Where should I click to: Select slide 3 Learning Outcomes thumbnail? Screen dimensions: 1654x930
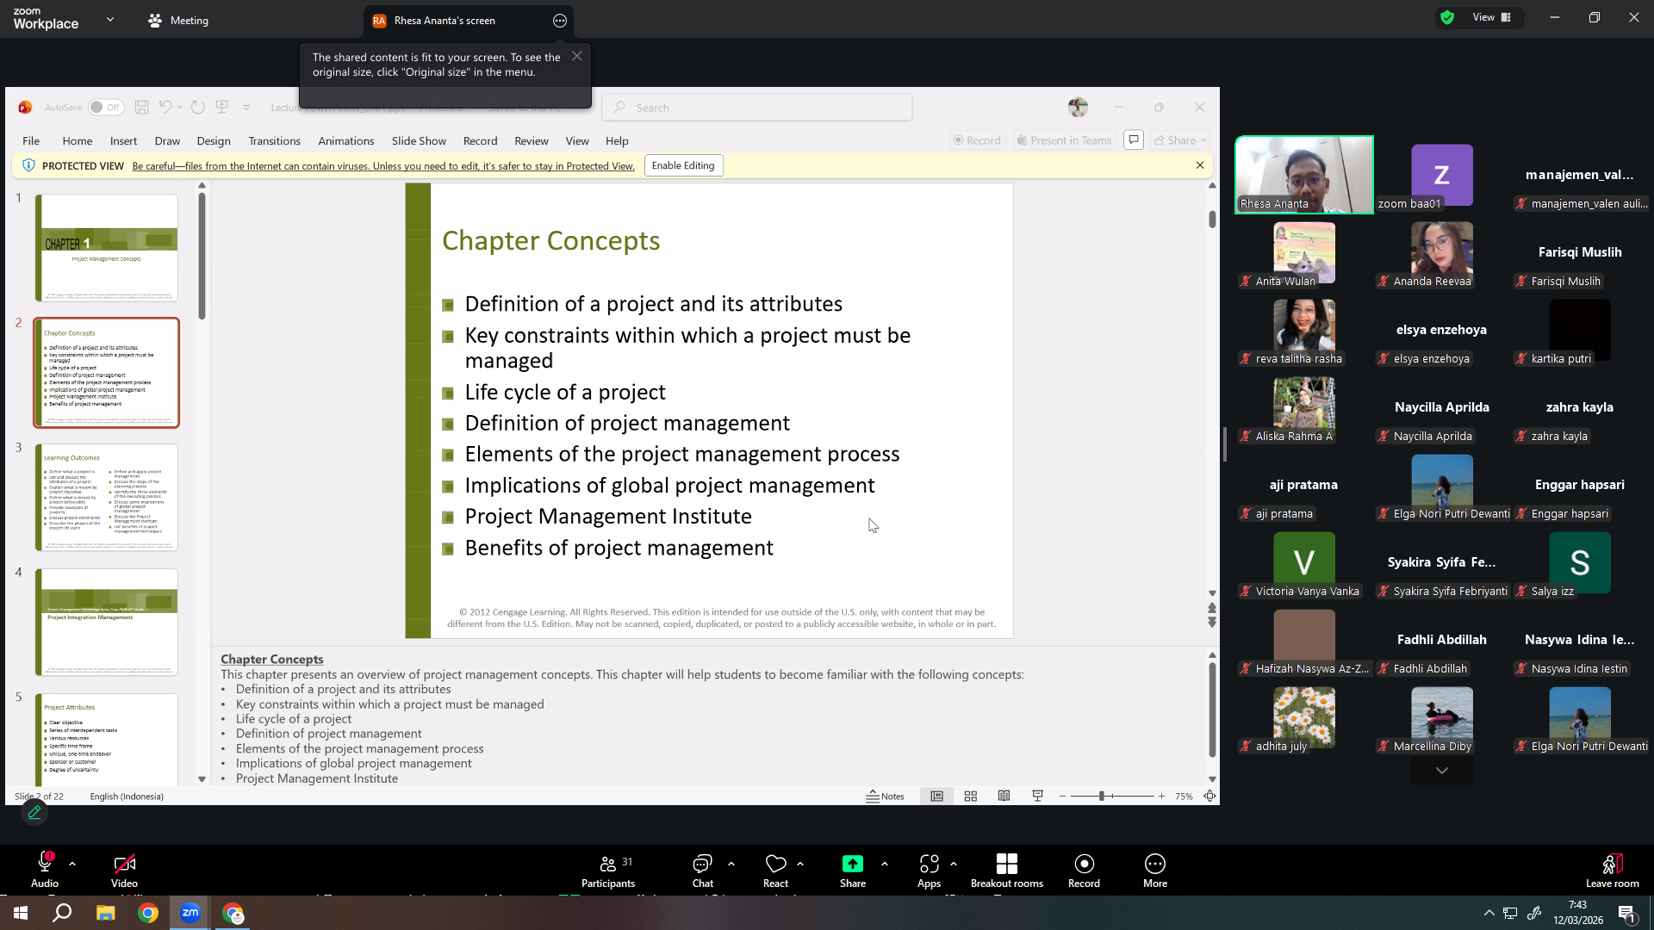click(x=107, y=497)
